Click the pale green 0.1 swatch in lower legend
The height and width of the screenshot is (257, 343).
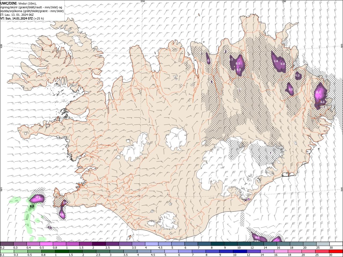7,251
